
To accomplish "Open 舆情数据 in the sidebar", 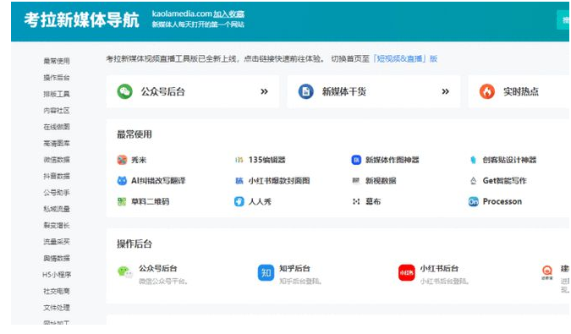I will coord(57,259).
